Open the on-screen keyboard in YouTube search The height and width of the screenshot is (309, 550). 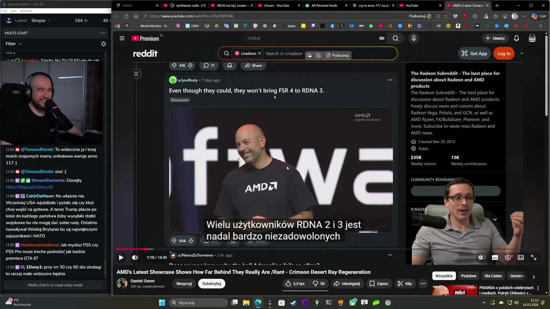[x=382, y=38]
